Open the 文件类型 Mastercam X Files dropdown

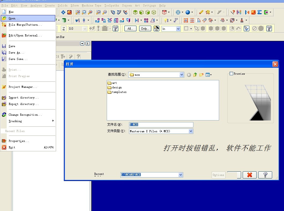point(191,131)
